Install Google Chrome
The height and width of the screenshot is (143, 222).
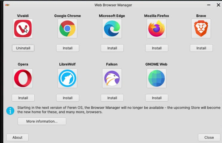coord(68,48)
